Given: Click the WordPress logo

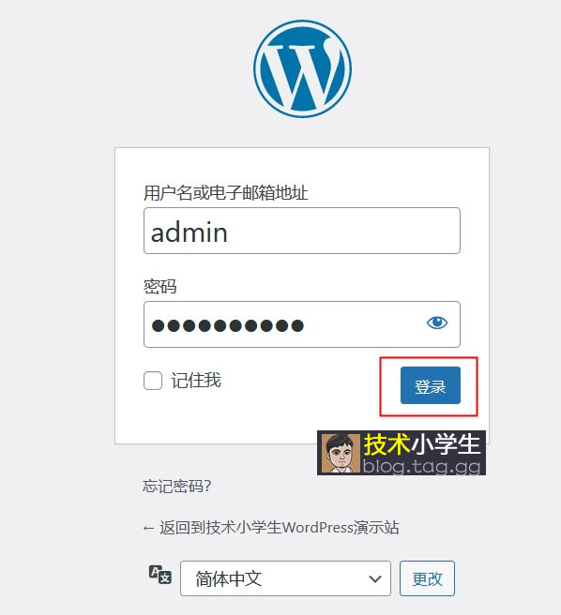Looking at the screenshot, I should point(302,69).
